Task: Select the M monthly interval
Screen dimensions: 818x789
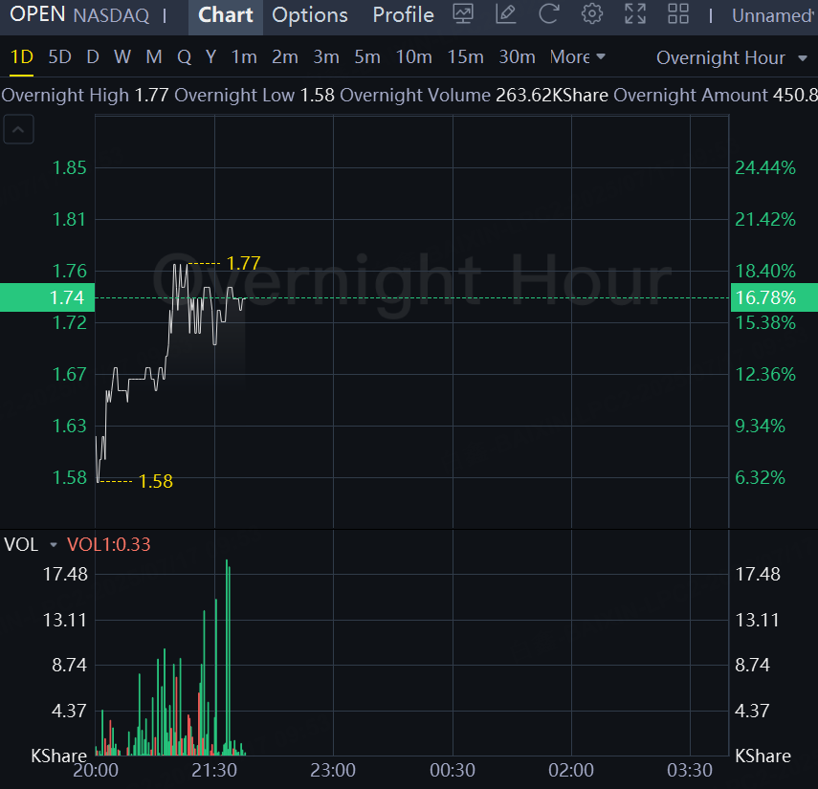Action: pos(154,56)
